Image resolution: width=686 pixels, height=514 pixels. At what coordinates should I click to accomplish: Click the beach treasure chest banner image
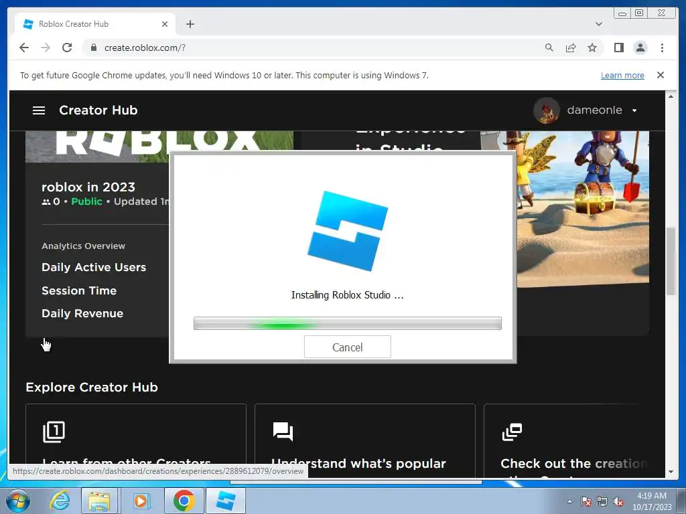582,209
